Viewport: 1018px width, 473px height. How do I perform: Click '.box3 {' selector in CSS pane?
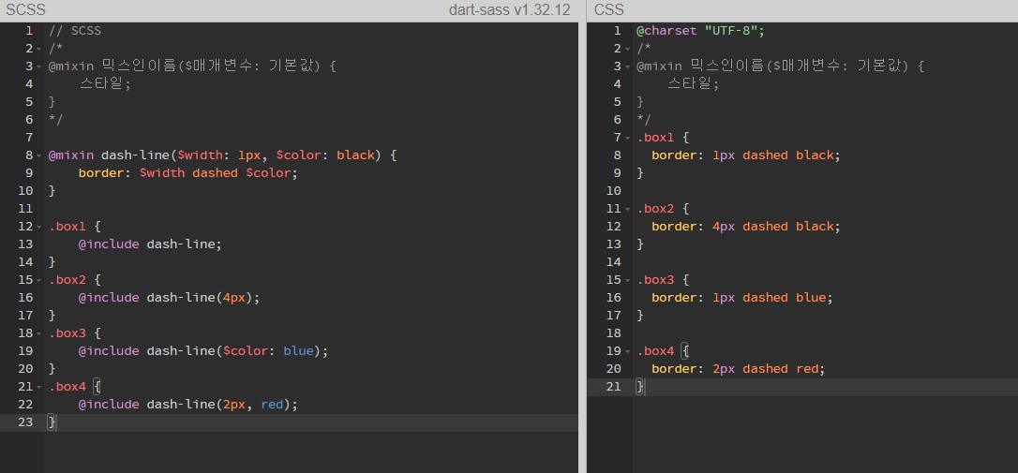[x=663, y=280]
